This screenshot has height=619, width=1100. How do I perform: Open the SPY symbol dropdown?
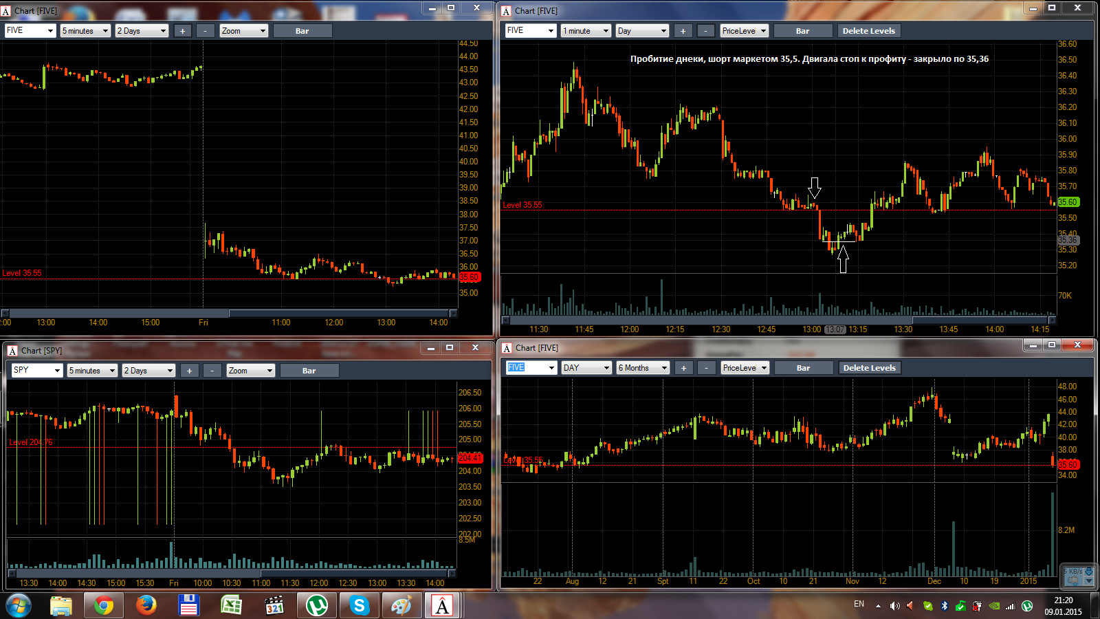tap(36, 371)
